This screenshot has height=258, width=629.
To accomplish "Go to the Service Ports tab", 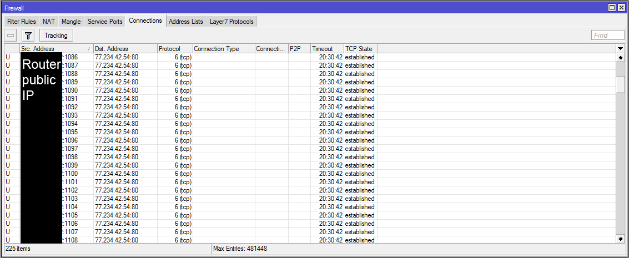I will point(105,22).
